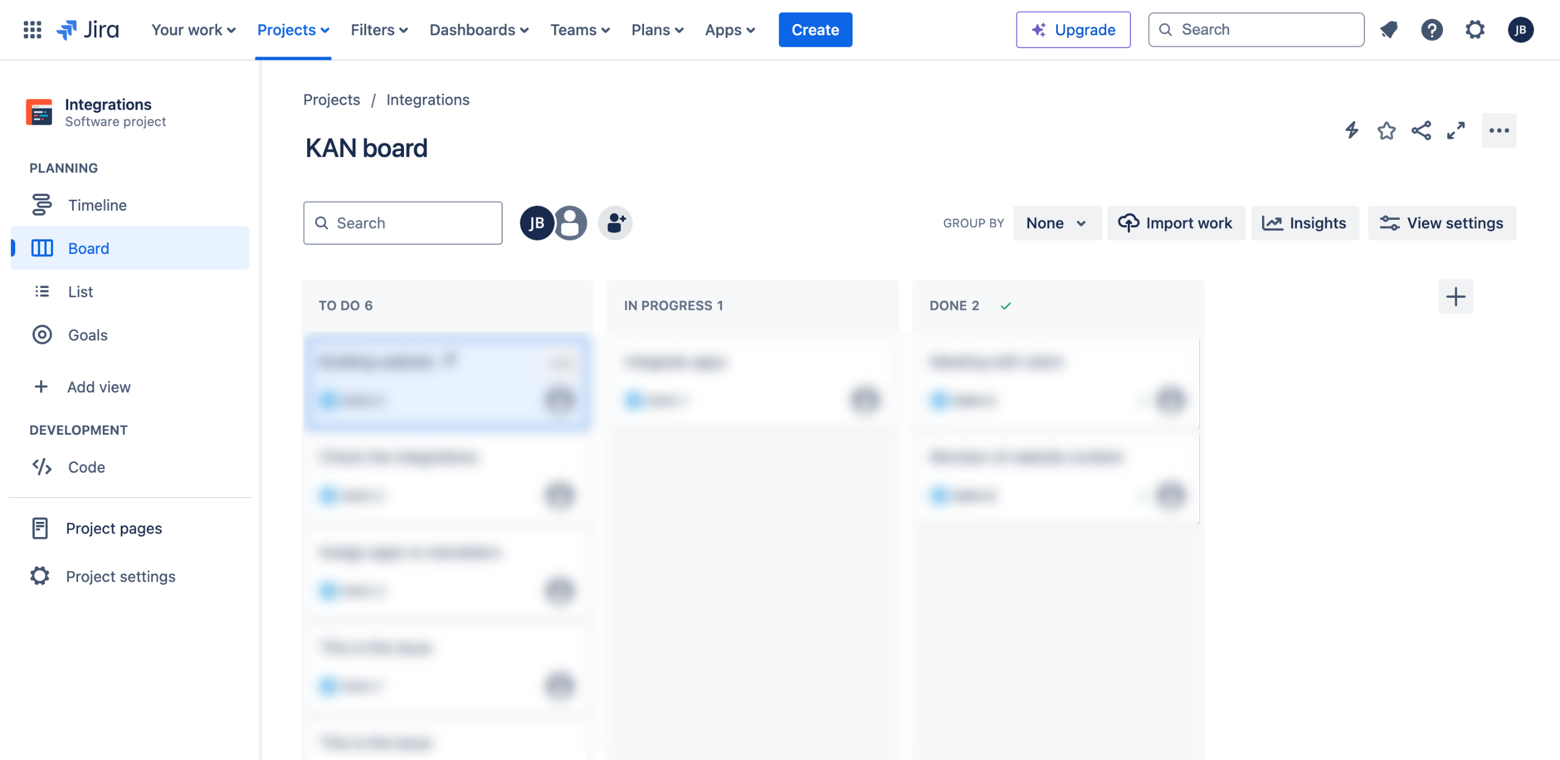Screen dimensions: 1560x760
Task: Click the share board icon
Action: tap(1421, 130)
